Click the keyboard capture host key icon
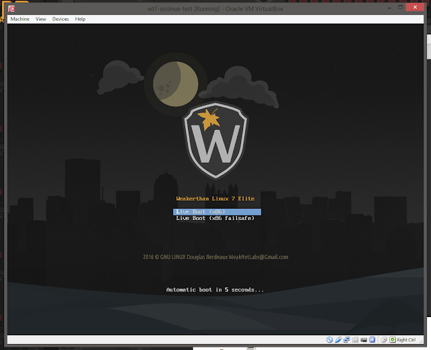431x350 pixels. tap(393, 340)
